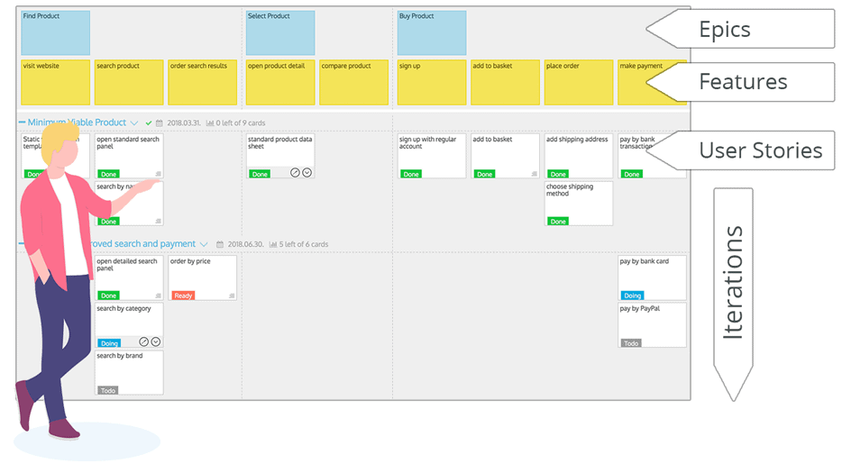Click the Doing badge on 'pay by bank card'
This screenshot has width=842, height=473.
click(x=633, y=296)
